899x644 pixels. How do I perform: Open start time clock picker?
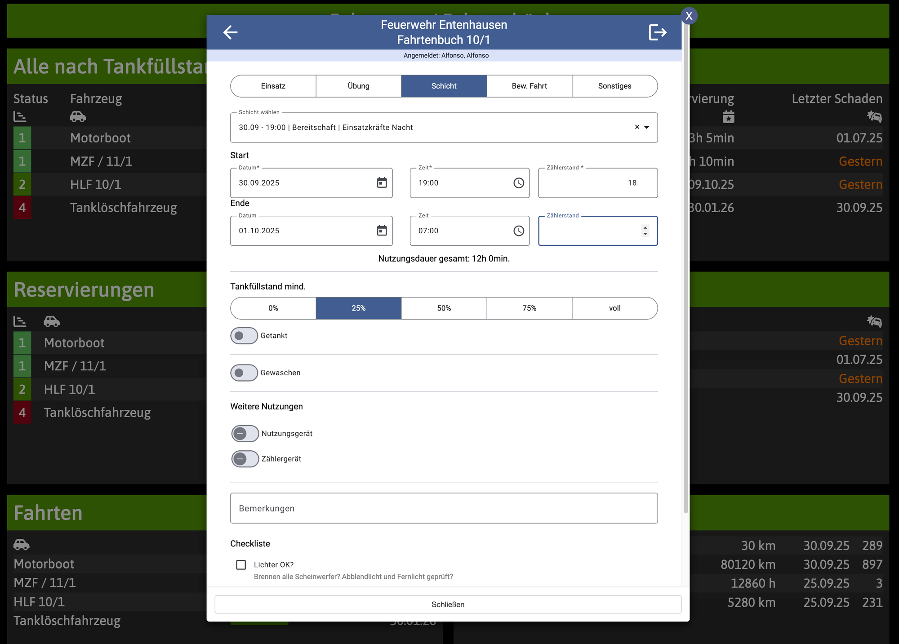(x=519, y=183)
